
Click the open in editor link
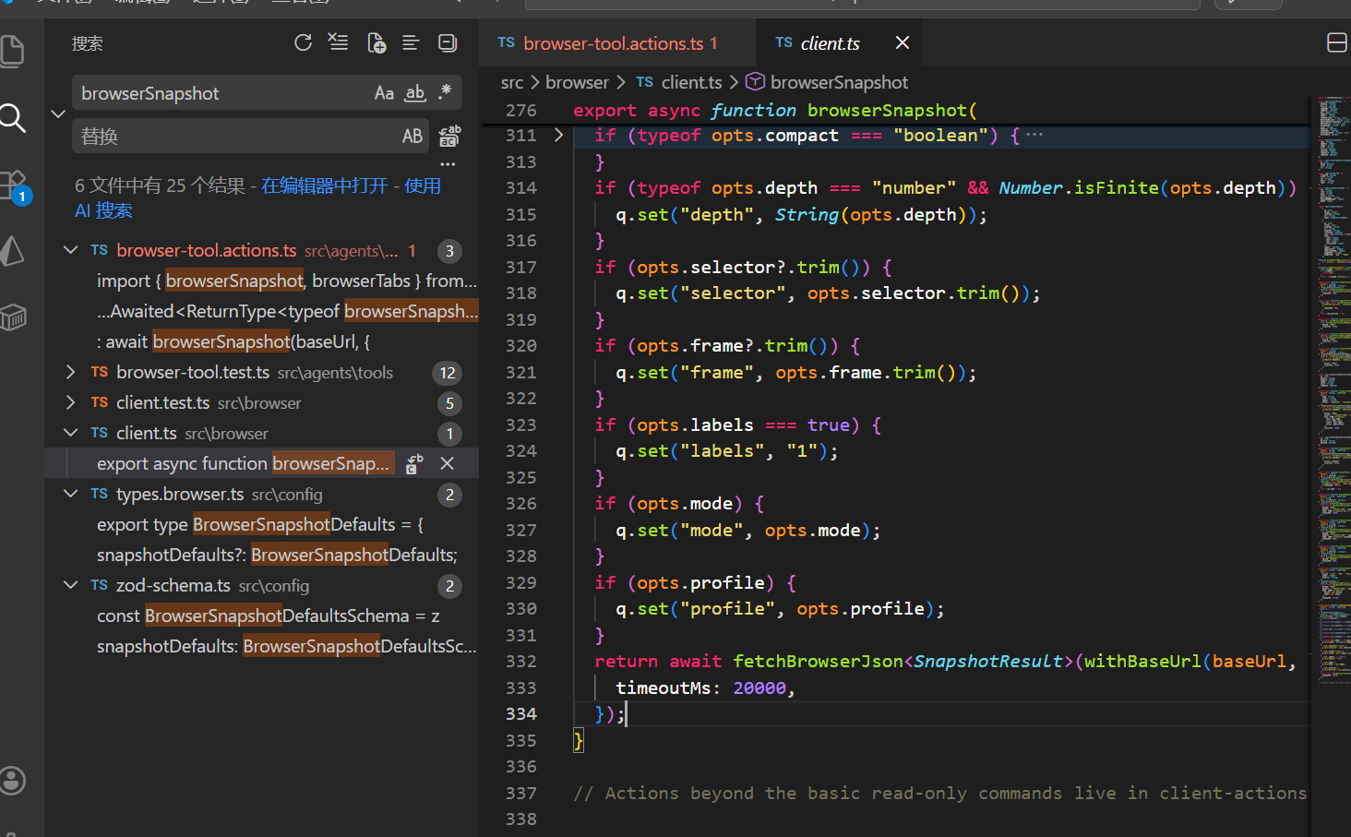[324, 185]
